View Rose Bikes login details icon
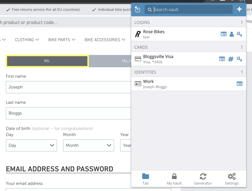Screen dimensions: 252x191 pyautogui.click(x=224, y=34)
